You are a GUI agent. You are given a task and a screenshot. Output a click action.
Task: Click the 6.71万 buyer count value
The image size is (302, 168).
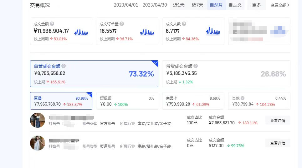point(172,31)
